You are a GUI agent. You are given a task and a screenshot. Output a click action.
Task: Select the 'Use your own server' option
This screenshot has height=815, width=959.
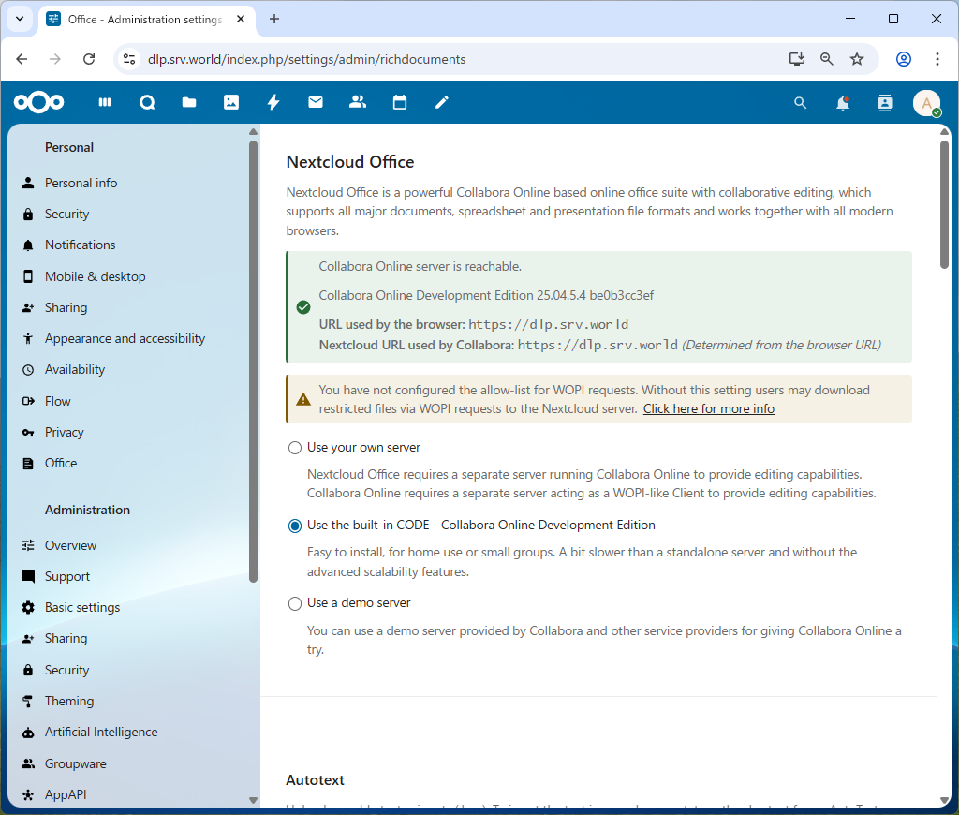295,448
